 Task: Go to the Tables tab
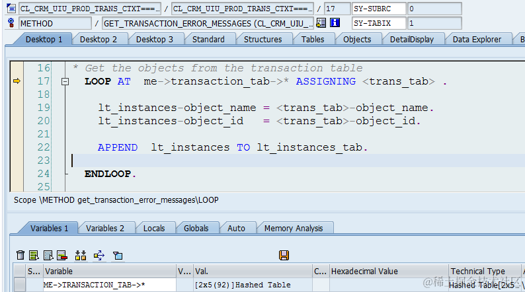[313, 40]
